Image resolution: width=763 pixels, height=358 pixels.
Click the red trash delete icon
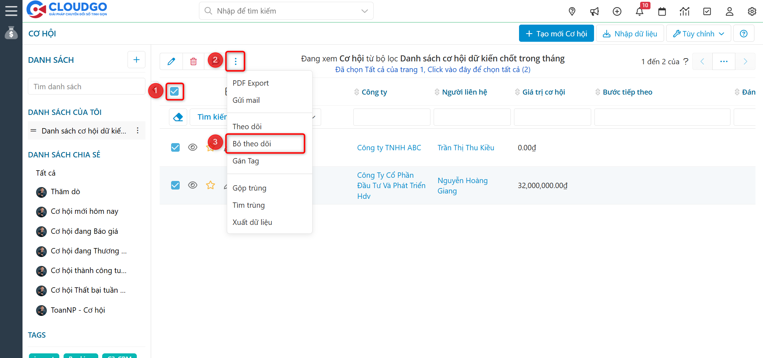click(193, 61)
